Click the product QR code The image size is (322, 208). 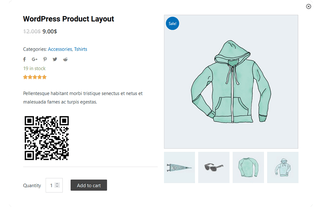pyautogui.click(x=47, y=138)
